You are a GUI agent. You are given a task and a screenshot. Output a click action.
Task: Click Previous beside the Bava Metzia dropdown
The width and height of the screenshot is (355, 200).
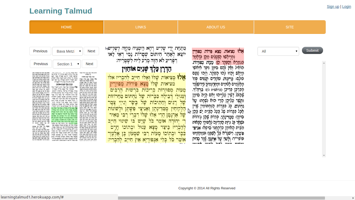coord(40,51)
